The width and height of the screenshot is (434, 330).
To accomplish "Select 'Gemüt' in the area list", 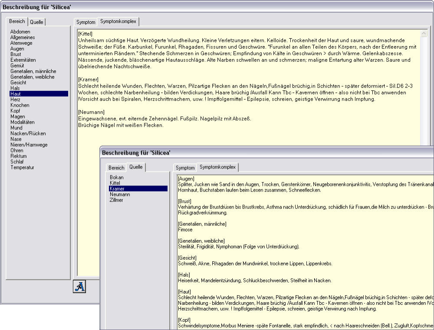I will coord(17,66).
